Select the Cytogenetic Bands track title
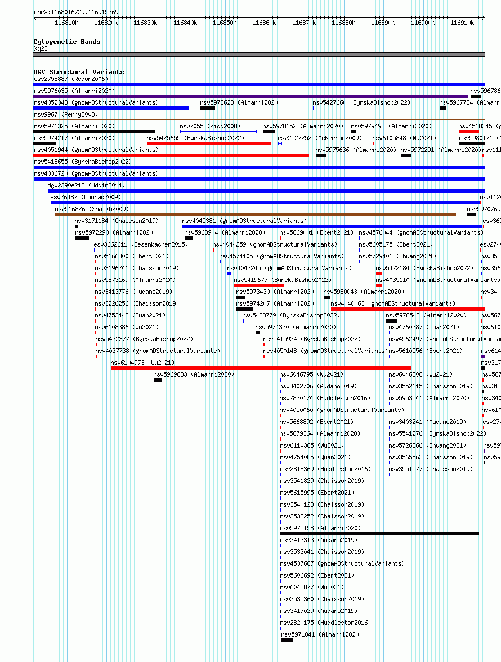This screenshot has height=662, width=501. click(66, 42)
